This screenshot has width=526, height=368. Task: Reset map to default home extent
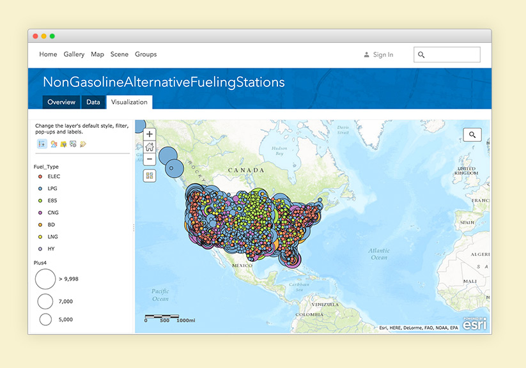[x=150, y=146]
